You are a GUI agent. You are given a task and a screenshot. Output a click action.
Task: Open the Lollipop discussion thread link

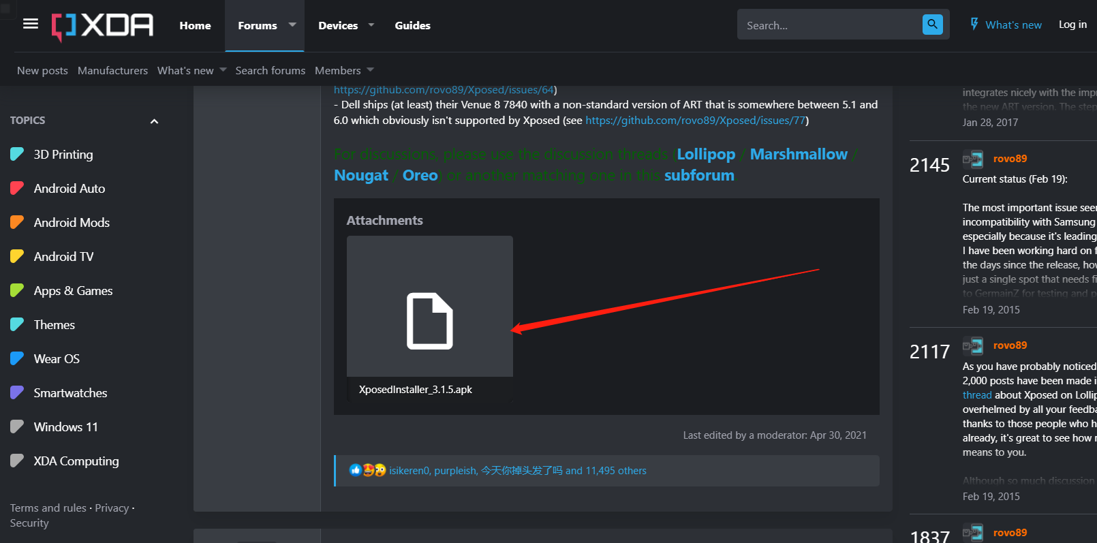[x=706, y=154]
